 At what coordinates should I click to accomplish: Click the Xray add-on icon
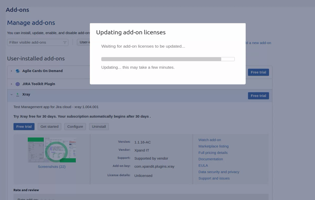click(x=18, y=95)
